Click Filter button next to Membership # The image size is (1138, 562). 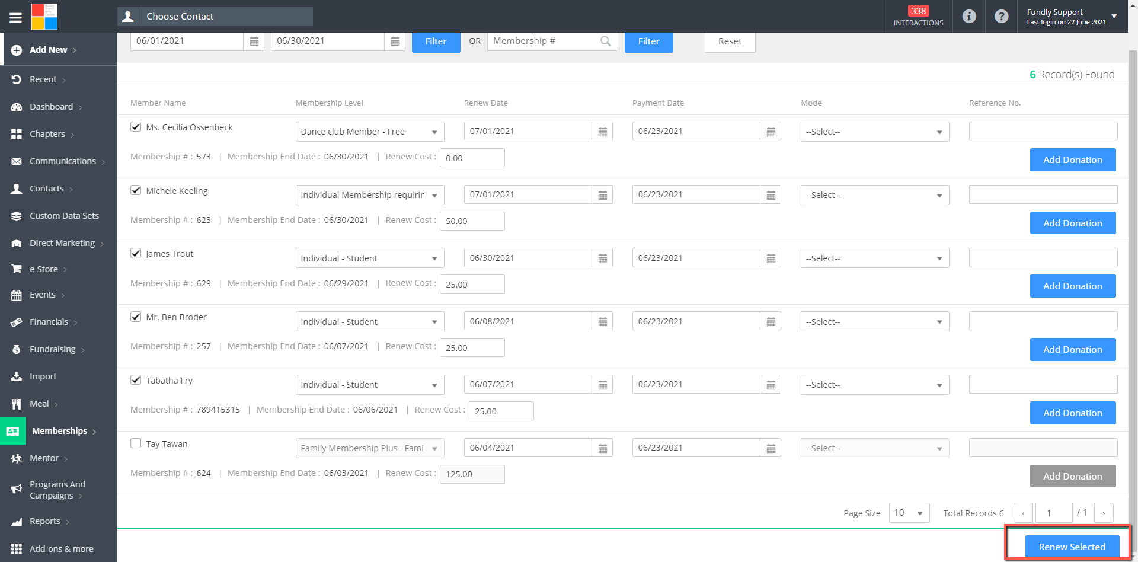tap(648, 41)
